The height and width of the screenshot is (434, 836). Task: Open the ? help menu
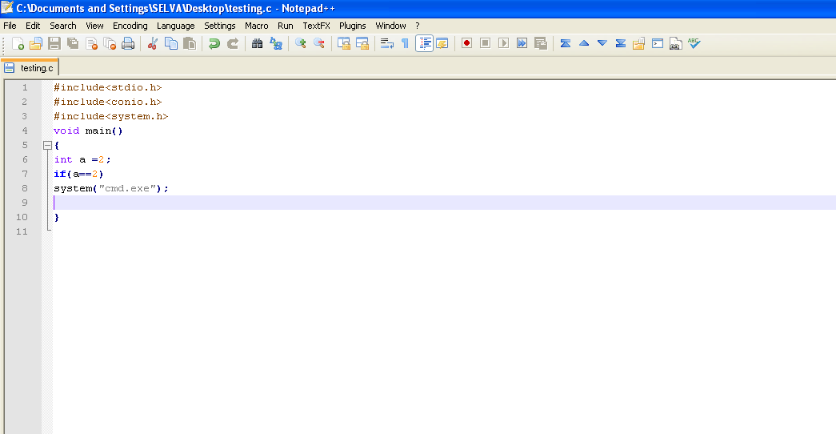(418, 26)
